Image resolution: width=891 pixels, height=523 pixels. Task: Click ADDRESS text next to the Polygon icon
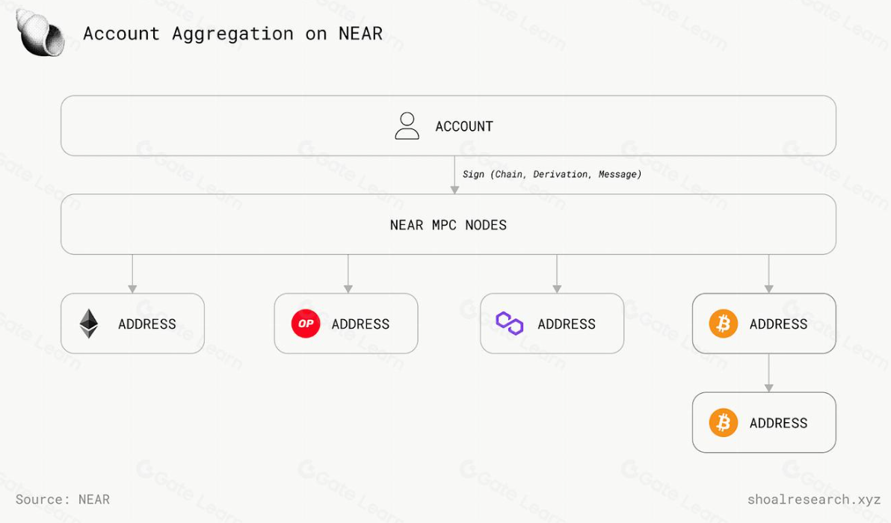(567, 324)
